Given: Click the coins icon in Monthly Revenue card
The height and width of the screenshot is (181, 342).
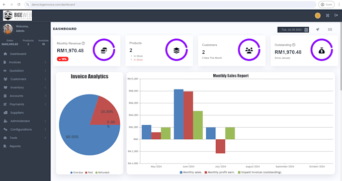Looking at the screenshot, I should [104, 51].
